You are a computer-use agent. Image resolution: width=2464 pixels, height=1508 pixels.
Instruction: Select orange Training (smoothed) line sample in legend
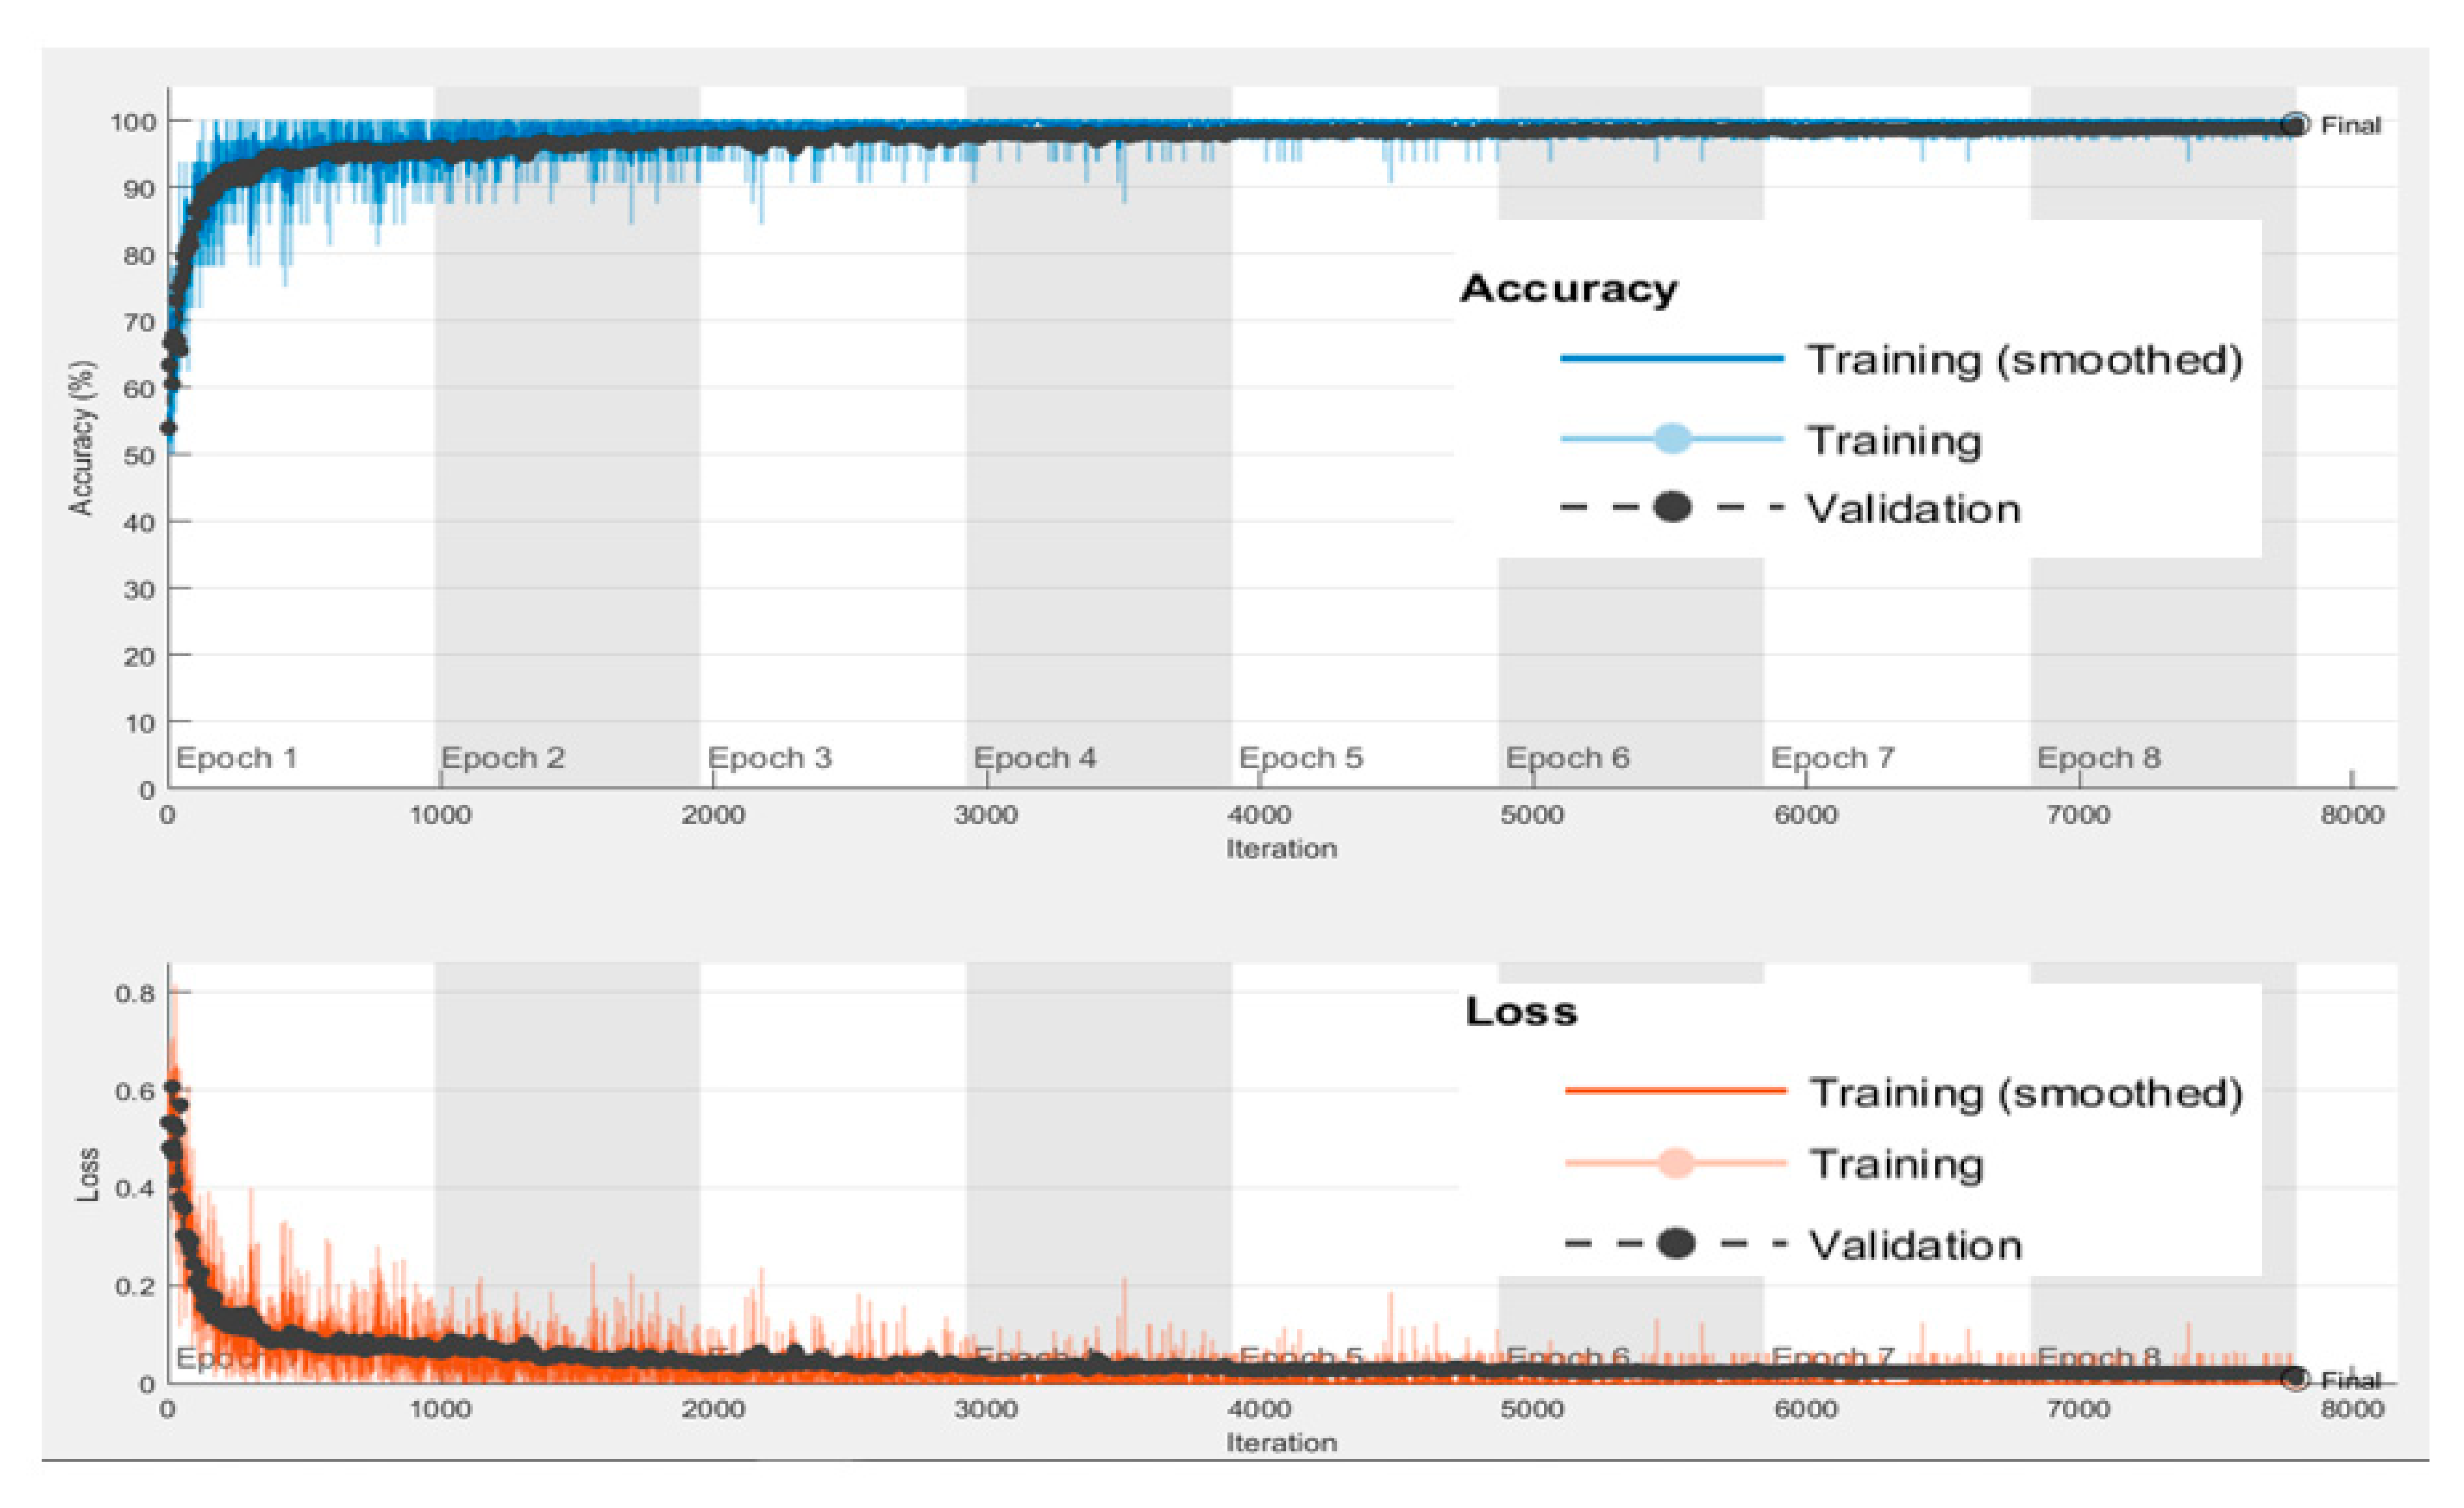[1676, 1090]
